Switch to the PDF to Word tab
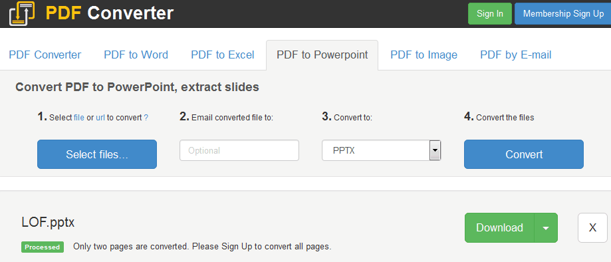This screenshot has height=262, width=611. pos(136,55)
